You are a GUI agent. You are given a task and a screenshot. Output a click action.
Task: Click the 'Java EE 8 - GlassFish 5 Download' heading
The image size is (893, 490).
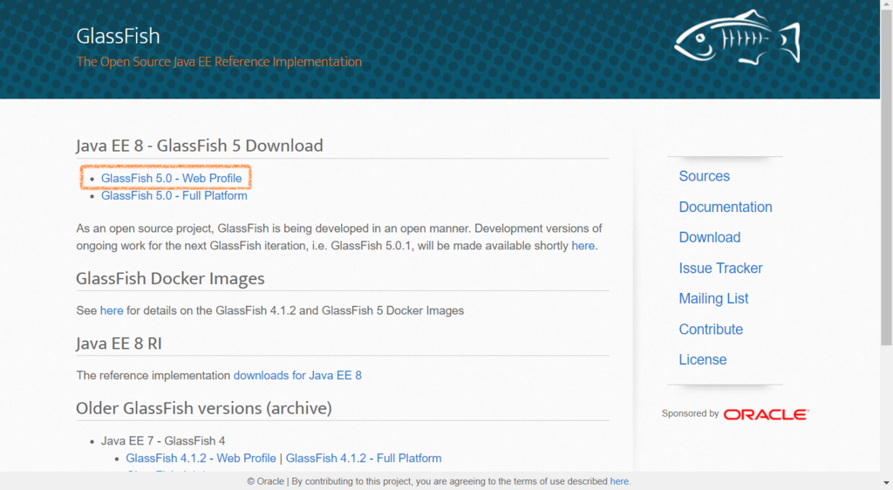click(200, 146)
